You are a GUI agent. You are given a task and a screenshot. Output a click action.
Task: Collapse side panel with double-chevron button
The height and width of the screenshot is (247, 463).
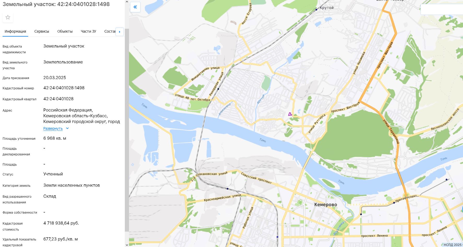[x=135, y=7]
